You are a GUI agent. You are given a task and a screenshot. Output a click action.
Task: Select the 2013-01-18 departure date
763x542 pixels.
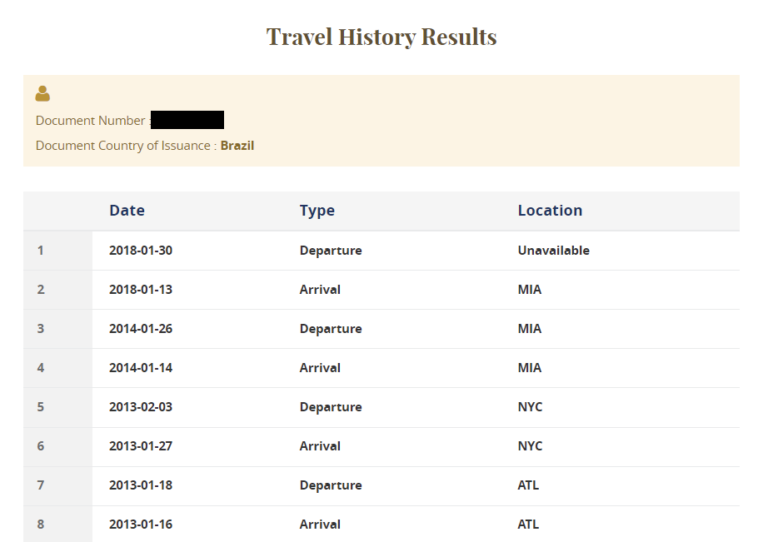(141, 485)
